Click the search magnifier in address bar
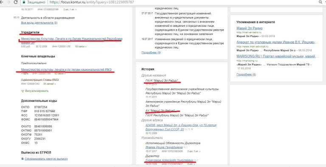This screenshot has height=167, width=326. coord(320,2)
